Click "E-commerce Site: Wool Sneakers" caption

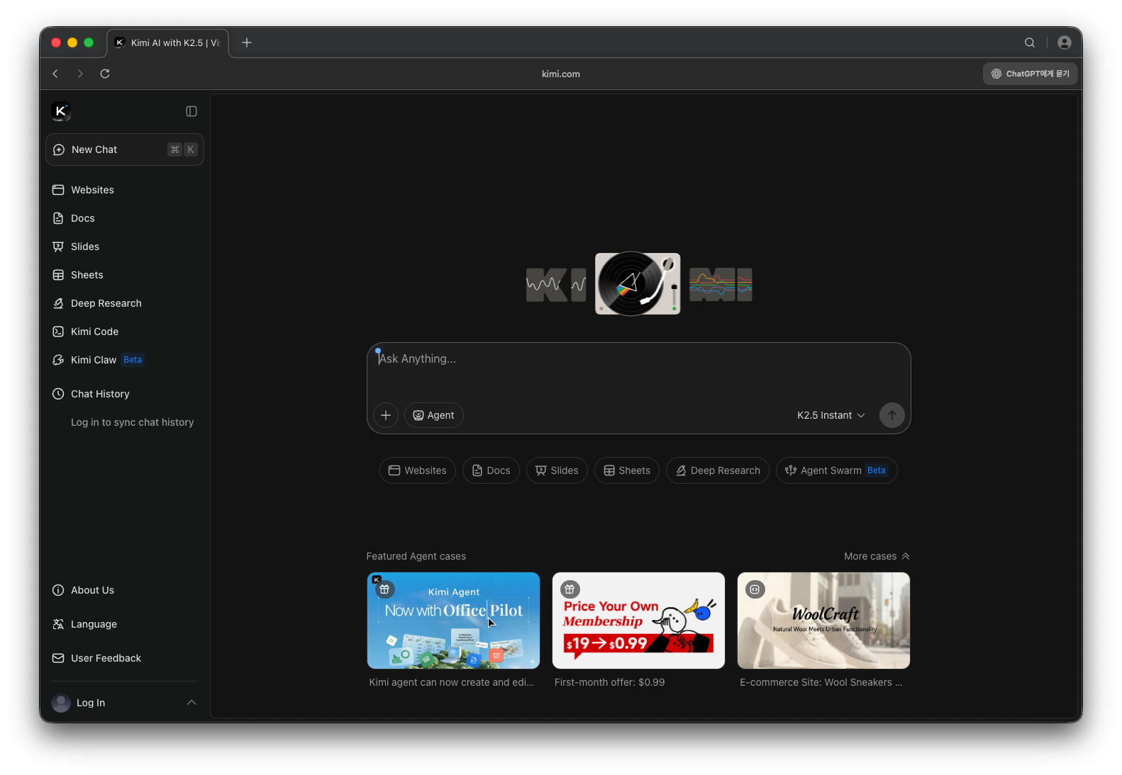pos(821,682)
